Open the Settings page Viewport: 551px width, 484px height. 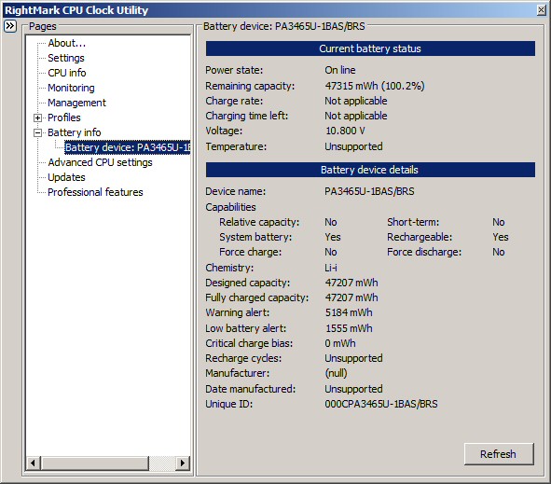click(x=66, y=58)
